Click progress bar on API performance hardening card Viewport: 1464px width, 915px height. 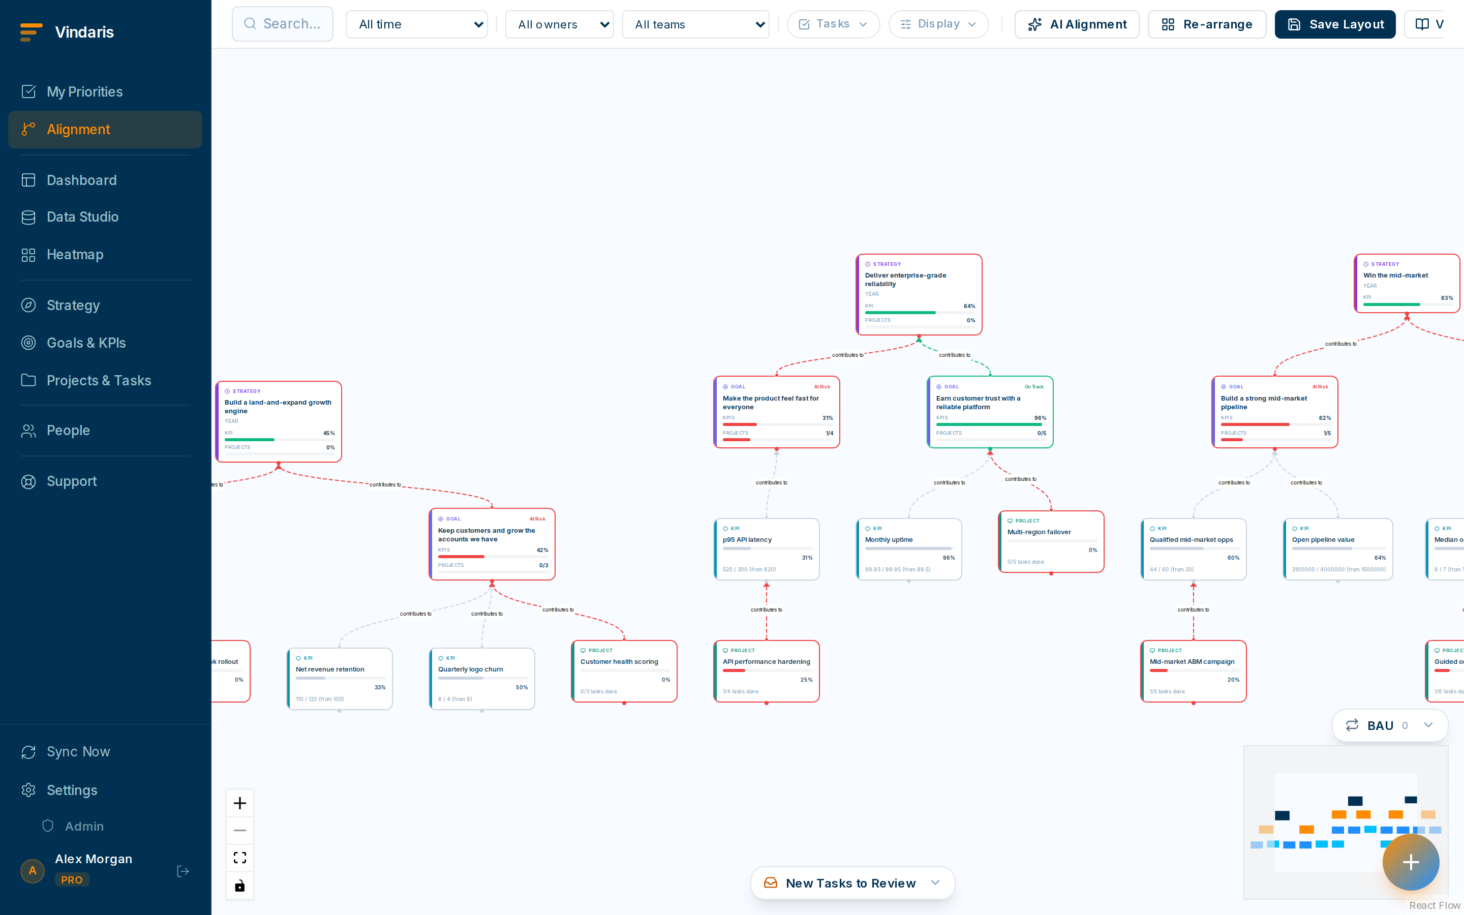click(x=767, y=670)
